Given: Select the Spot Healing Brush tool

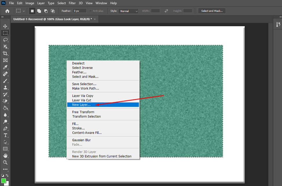Looking at the screenshot, I should pos(5,74).
